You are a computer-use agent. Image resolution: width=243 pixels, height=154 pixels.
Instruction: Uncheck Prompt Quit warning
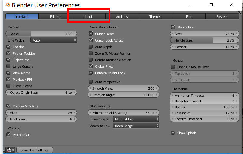(8, 134)
